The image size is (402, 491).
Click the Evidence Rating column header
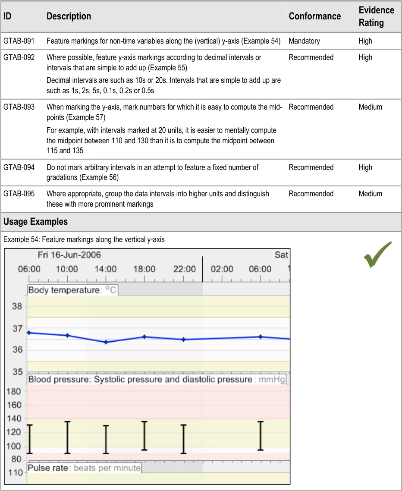[x=376, y=16]
